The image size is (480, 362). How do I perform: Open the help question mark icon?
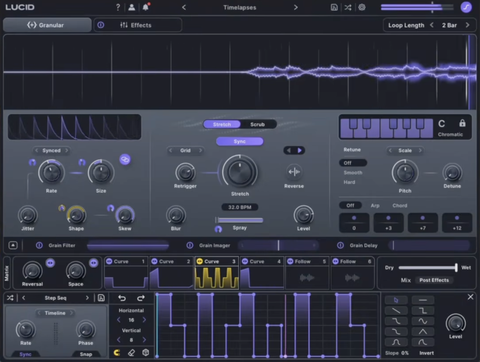118,7
